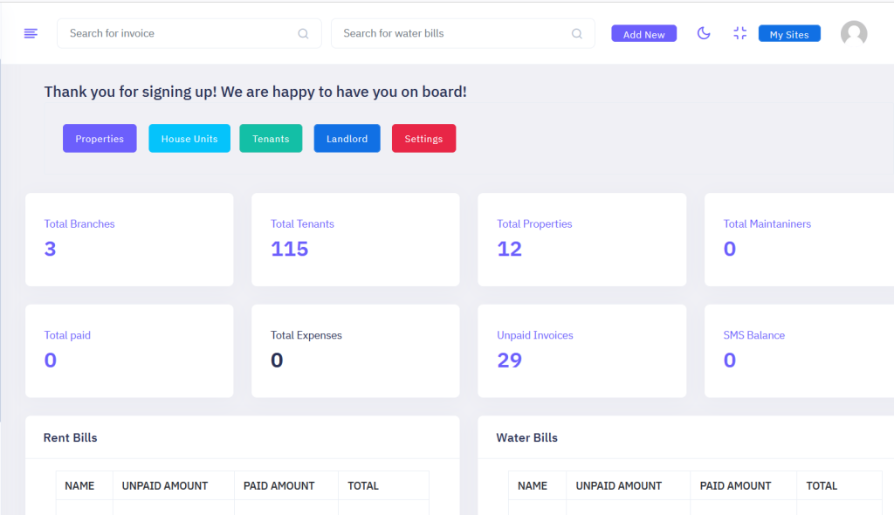Image resolution: width=894 pixels, height=515 pixels.
Task: Click Water Bills TOTAL column header
Action: (822, 486)
